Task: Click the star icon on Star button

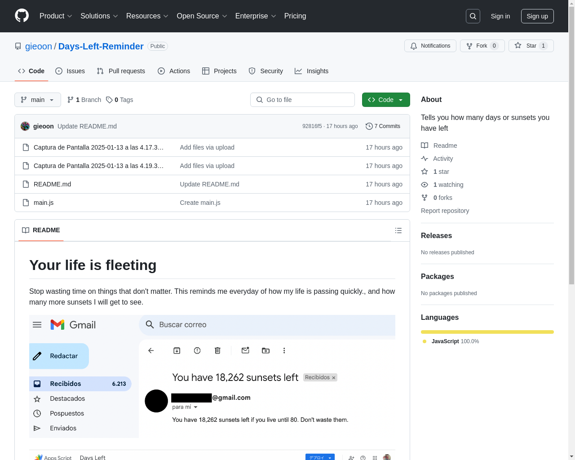Action: pos(518,45)
